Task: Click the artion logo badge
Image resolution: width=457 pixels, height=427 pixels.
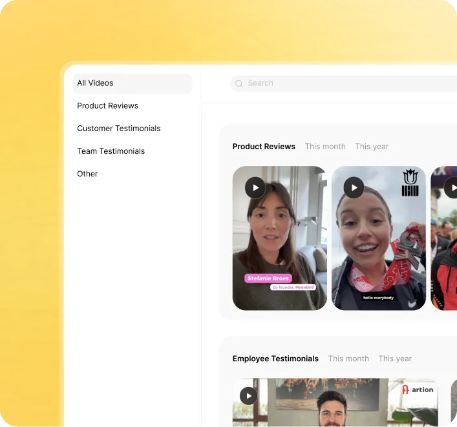Action: [418, 390]
